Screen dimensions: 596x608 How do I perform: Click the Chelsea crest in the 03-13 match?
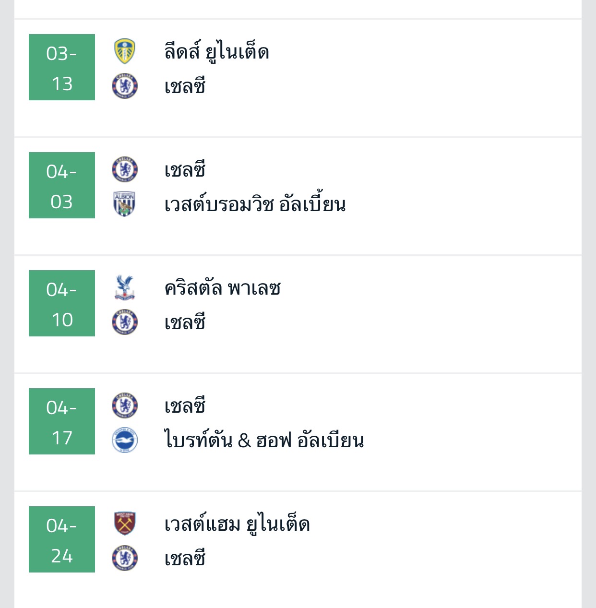pos(125,86)
